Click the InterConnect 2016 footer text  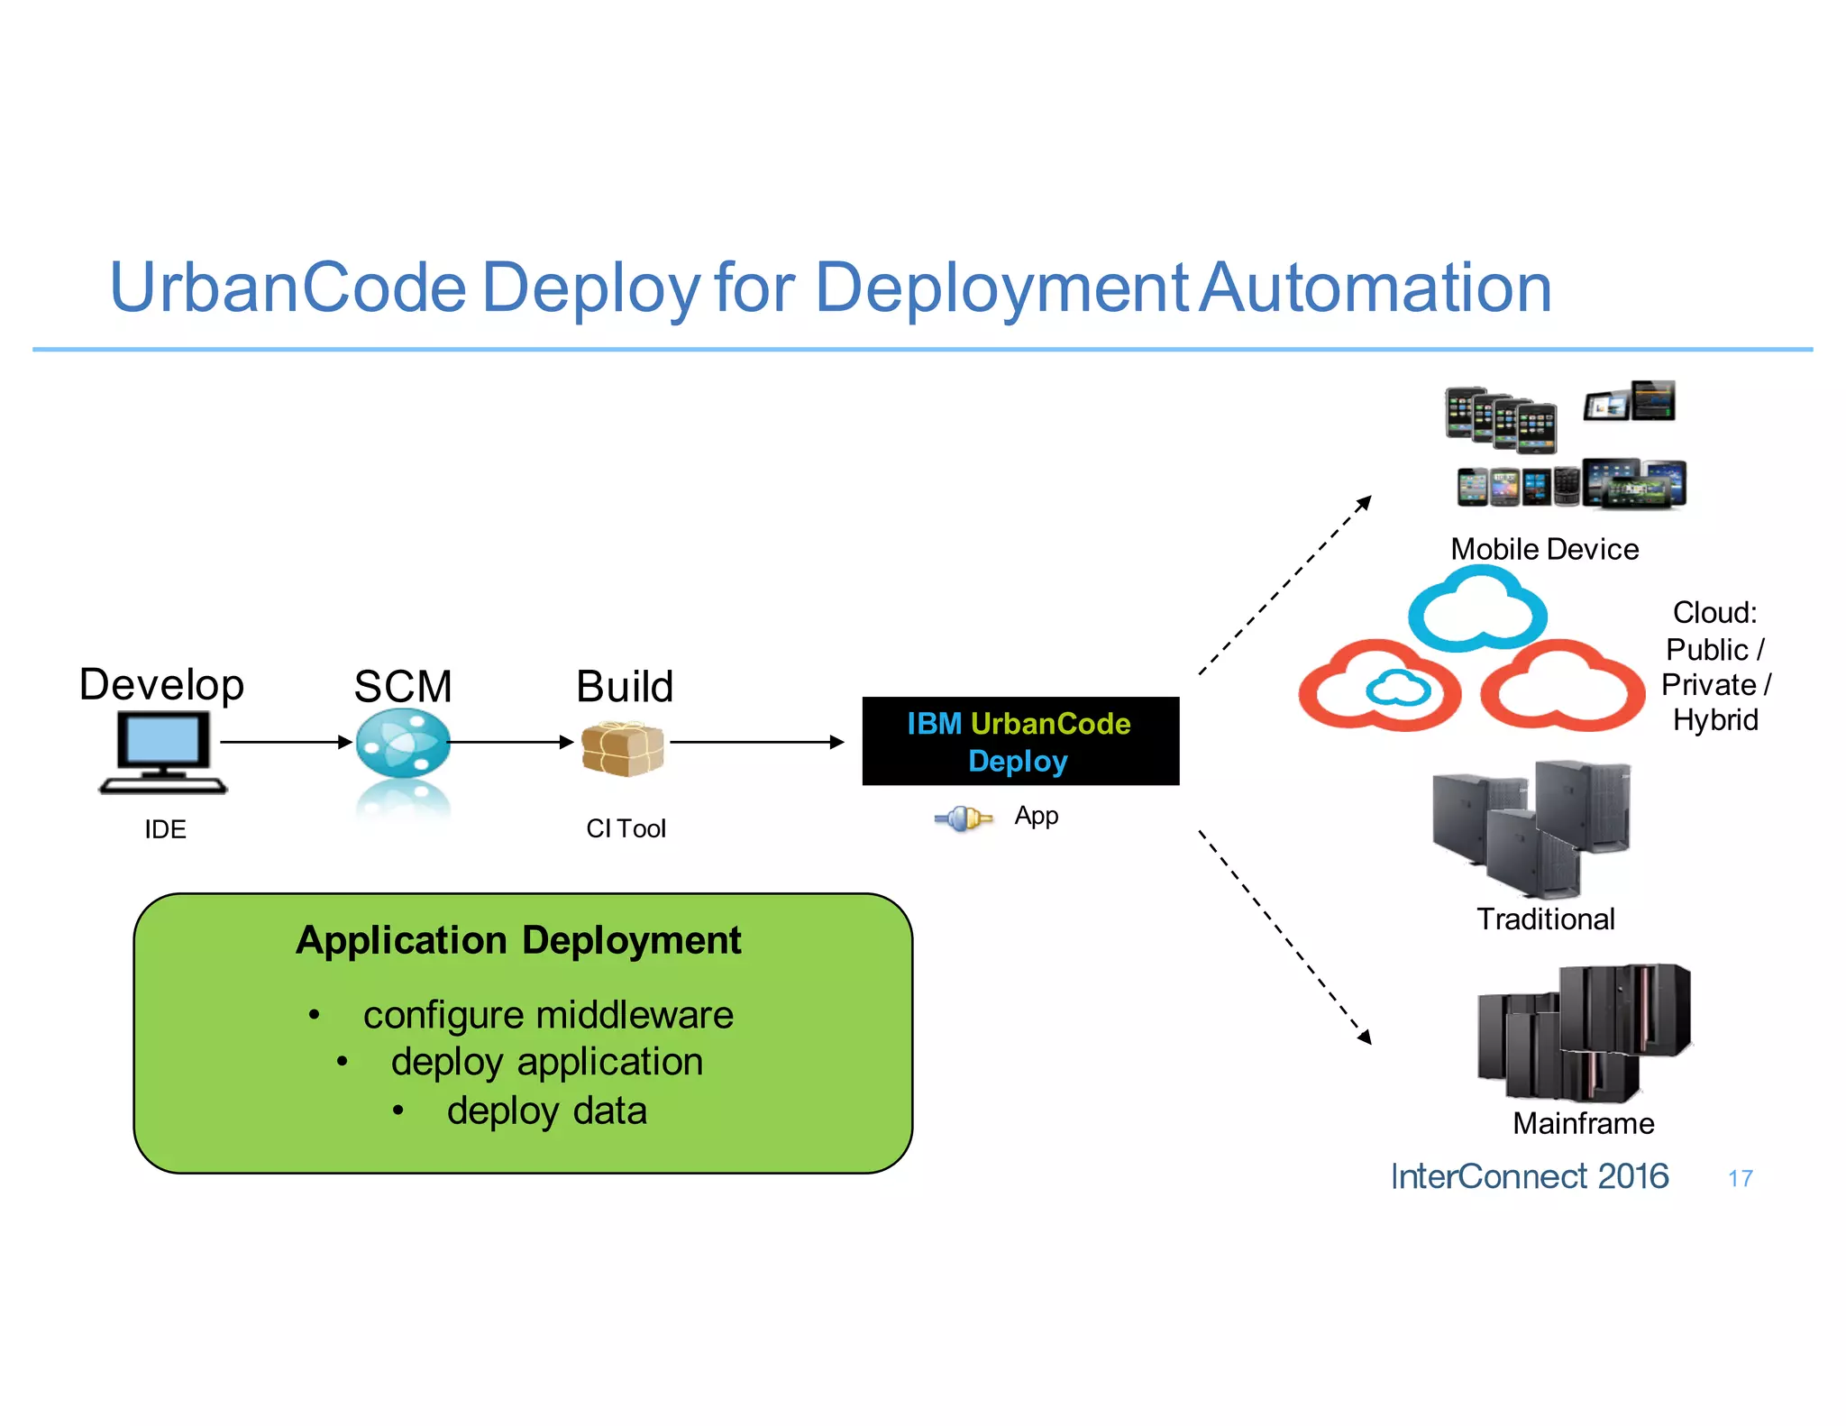(1529, 1176)
